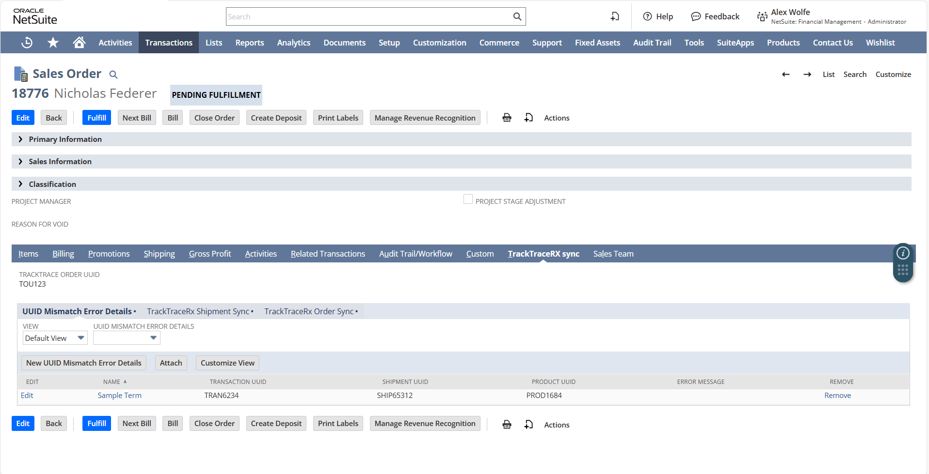Open record search via magnifier beside Sales Order
929x474 pixels.
[x=113, y=75]
